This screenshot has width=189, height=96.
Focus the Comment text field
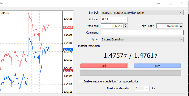pos(142,33)
